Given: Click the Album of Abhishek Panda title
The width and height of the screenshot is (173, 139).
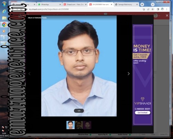Looking at the screenshot, I should tap(37, 18).
